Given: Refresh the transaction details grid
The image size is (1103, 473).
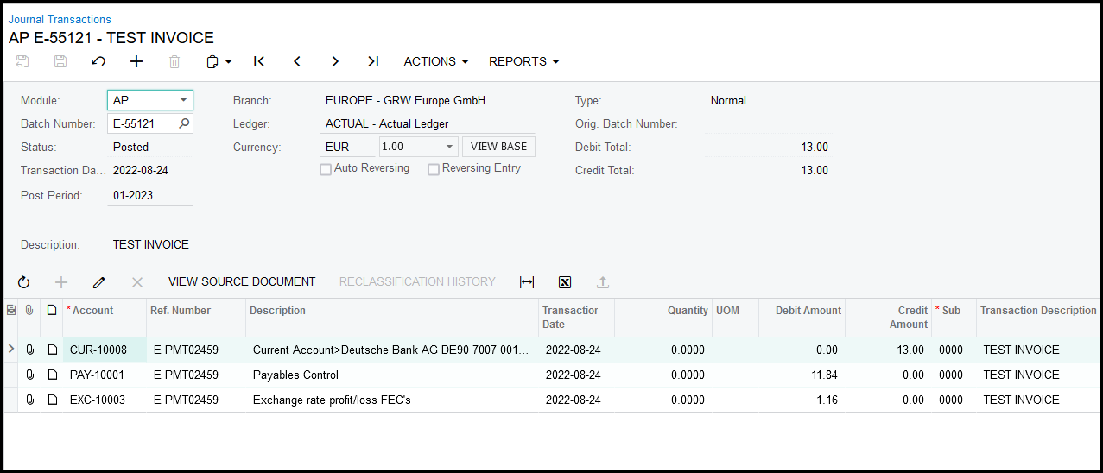Looking at the screenshot, I should (23, 282).
